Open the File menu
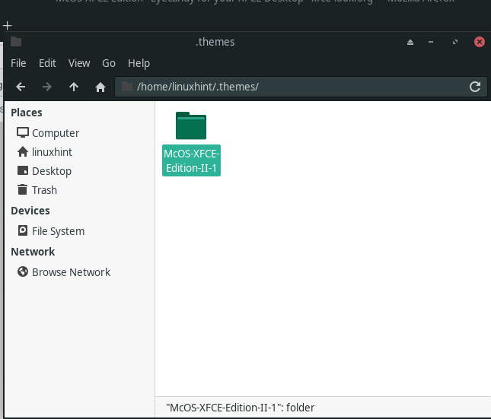The height and width of the screenshot is (419, 491). (18, 63)
